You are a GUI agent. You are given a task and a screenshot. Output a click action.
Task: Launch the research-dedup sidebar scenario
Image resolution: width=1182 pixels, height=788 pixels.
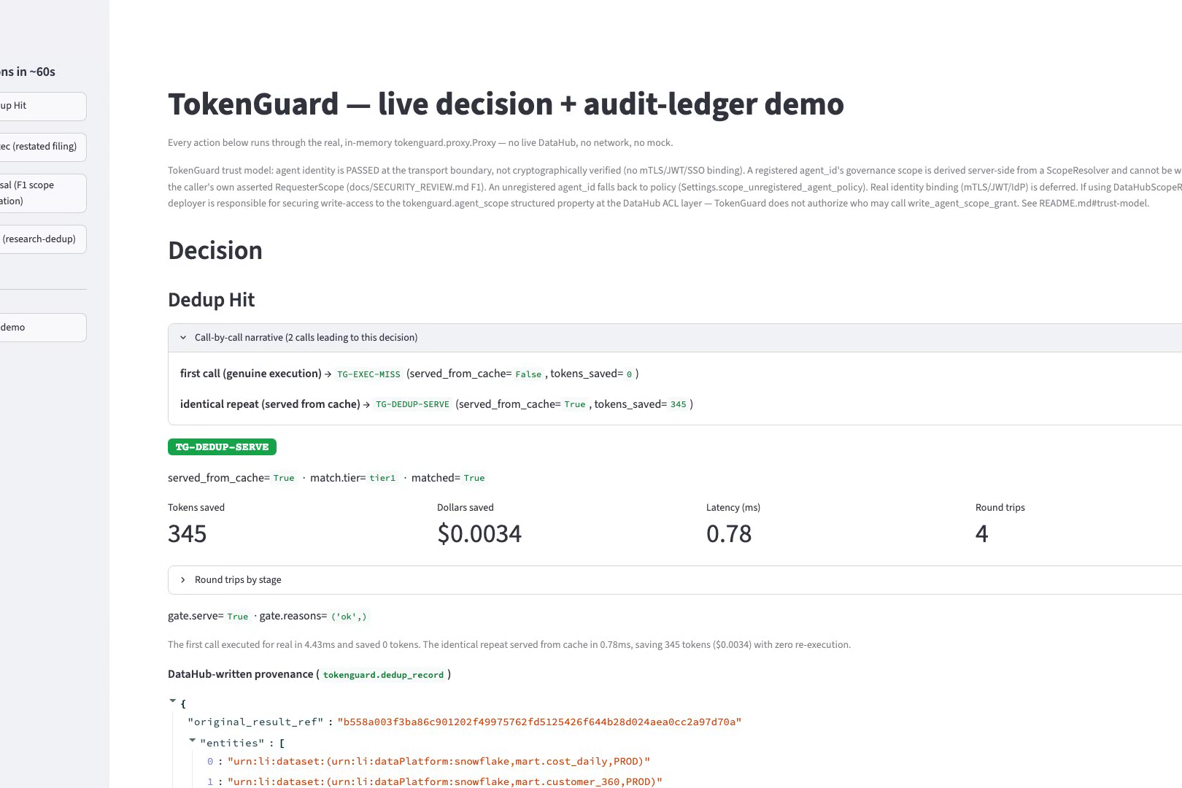pos(43,239)
